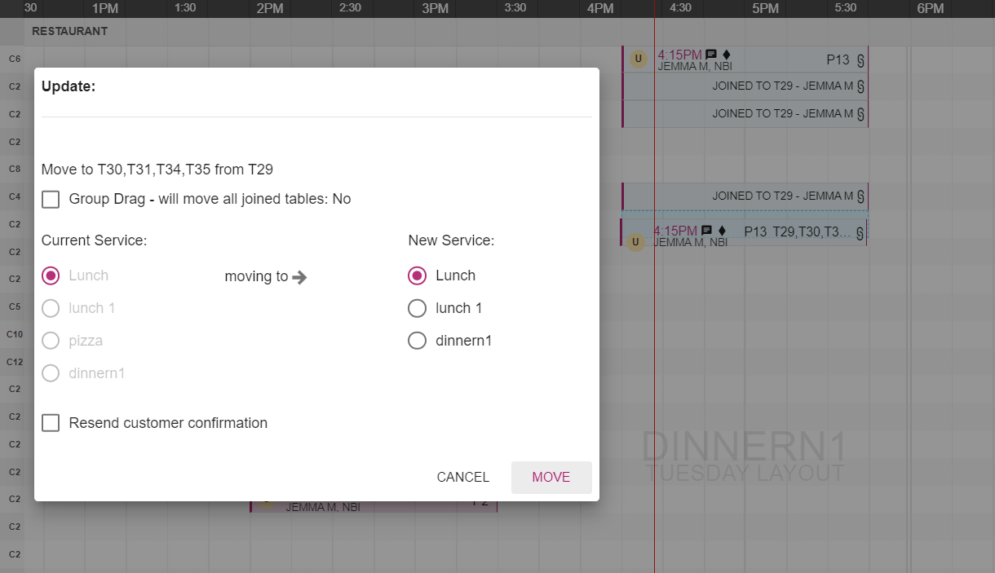Click the diamond icon on the booking showing T29,T30

click(x=722, y=231)
